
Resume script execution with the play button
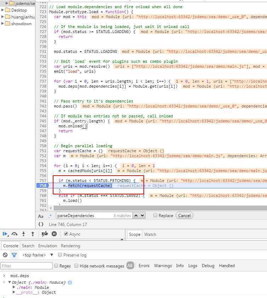[x=5, y=234]
